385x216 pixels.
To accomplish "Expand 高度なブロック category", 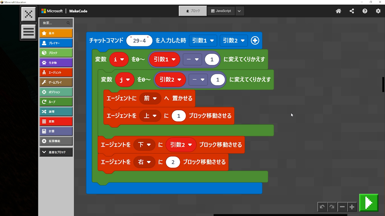I will [x=56, y=152].
